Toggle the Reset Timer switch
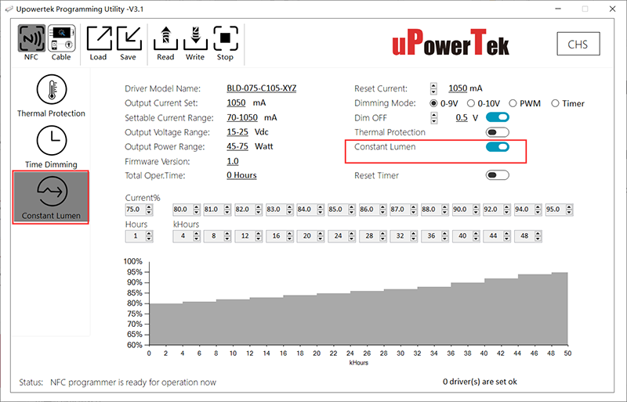 click(x=498, y=175)
